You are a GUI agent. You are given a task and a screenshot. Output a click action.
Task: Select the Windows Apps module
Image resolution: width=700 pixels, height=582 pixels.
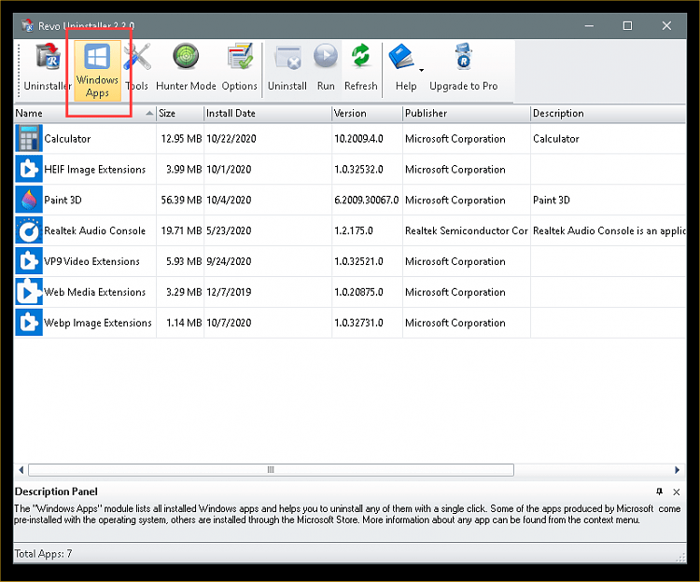tap(97, 71)
